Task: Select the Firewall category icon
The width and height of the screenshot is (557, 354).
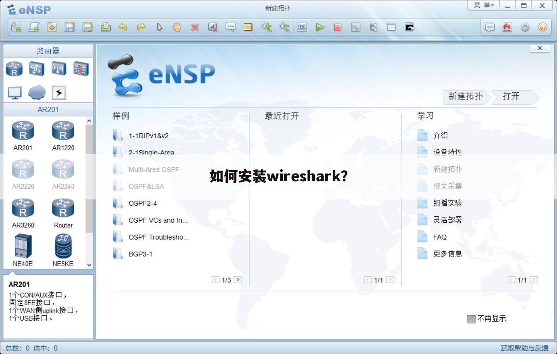Action: pos(81,69)
